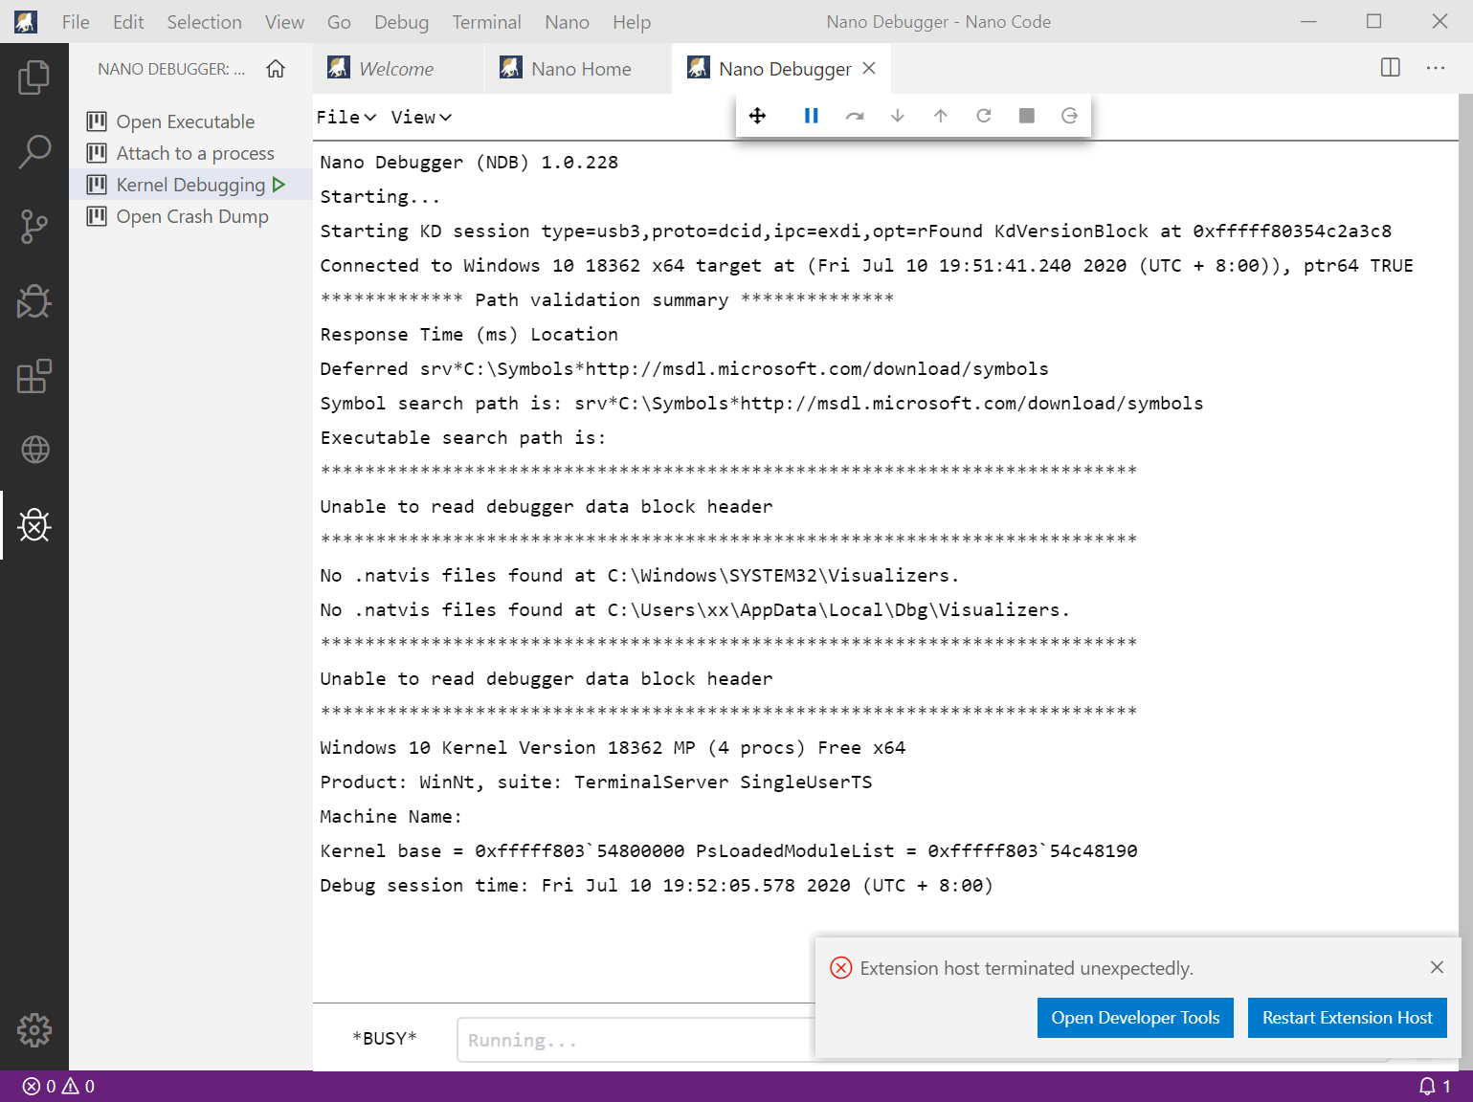Screen dimensions: 1473x1102
Task: Select the Kernel Debugging item
Action: pos(190,185)
